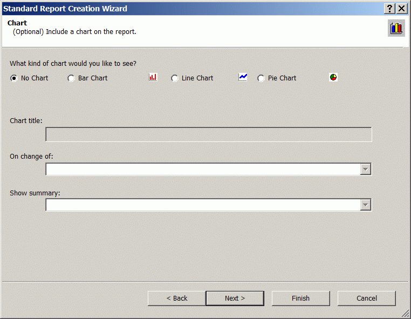Expand the Show summary dropdown arrow
This screenshot has width=411, height=319.
365,205
